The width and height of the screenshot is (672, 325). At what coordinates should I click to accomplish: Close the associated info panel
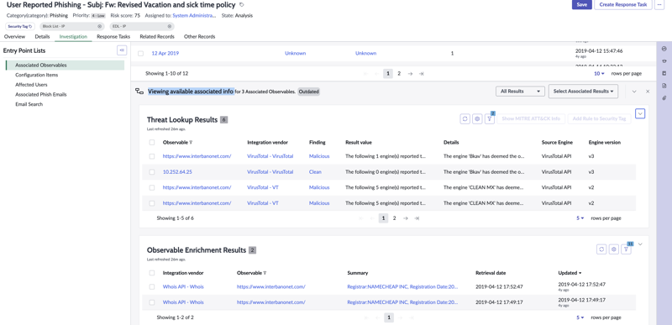(x=648, y=92)
